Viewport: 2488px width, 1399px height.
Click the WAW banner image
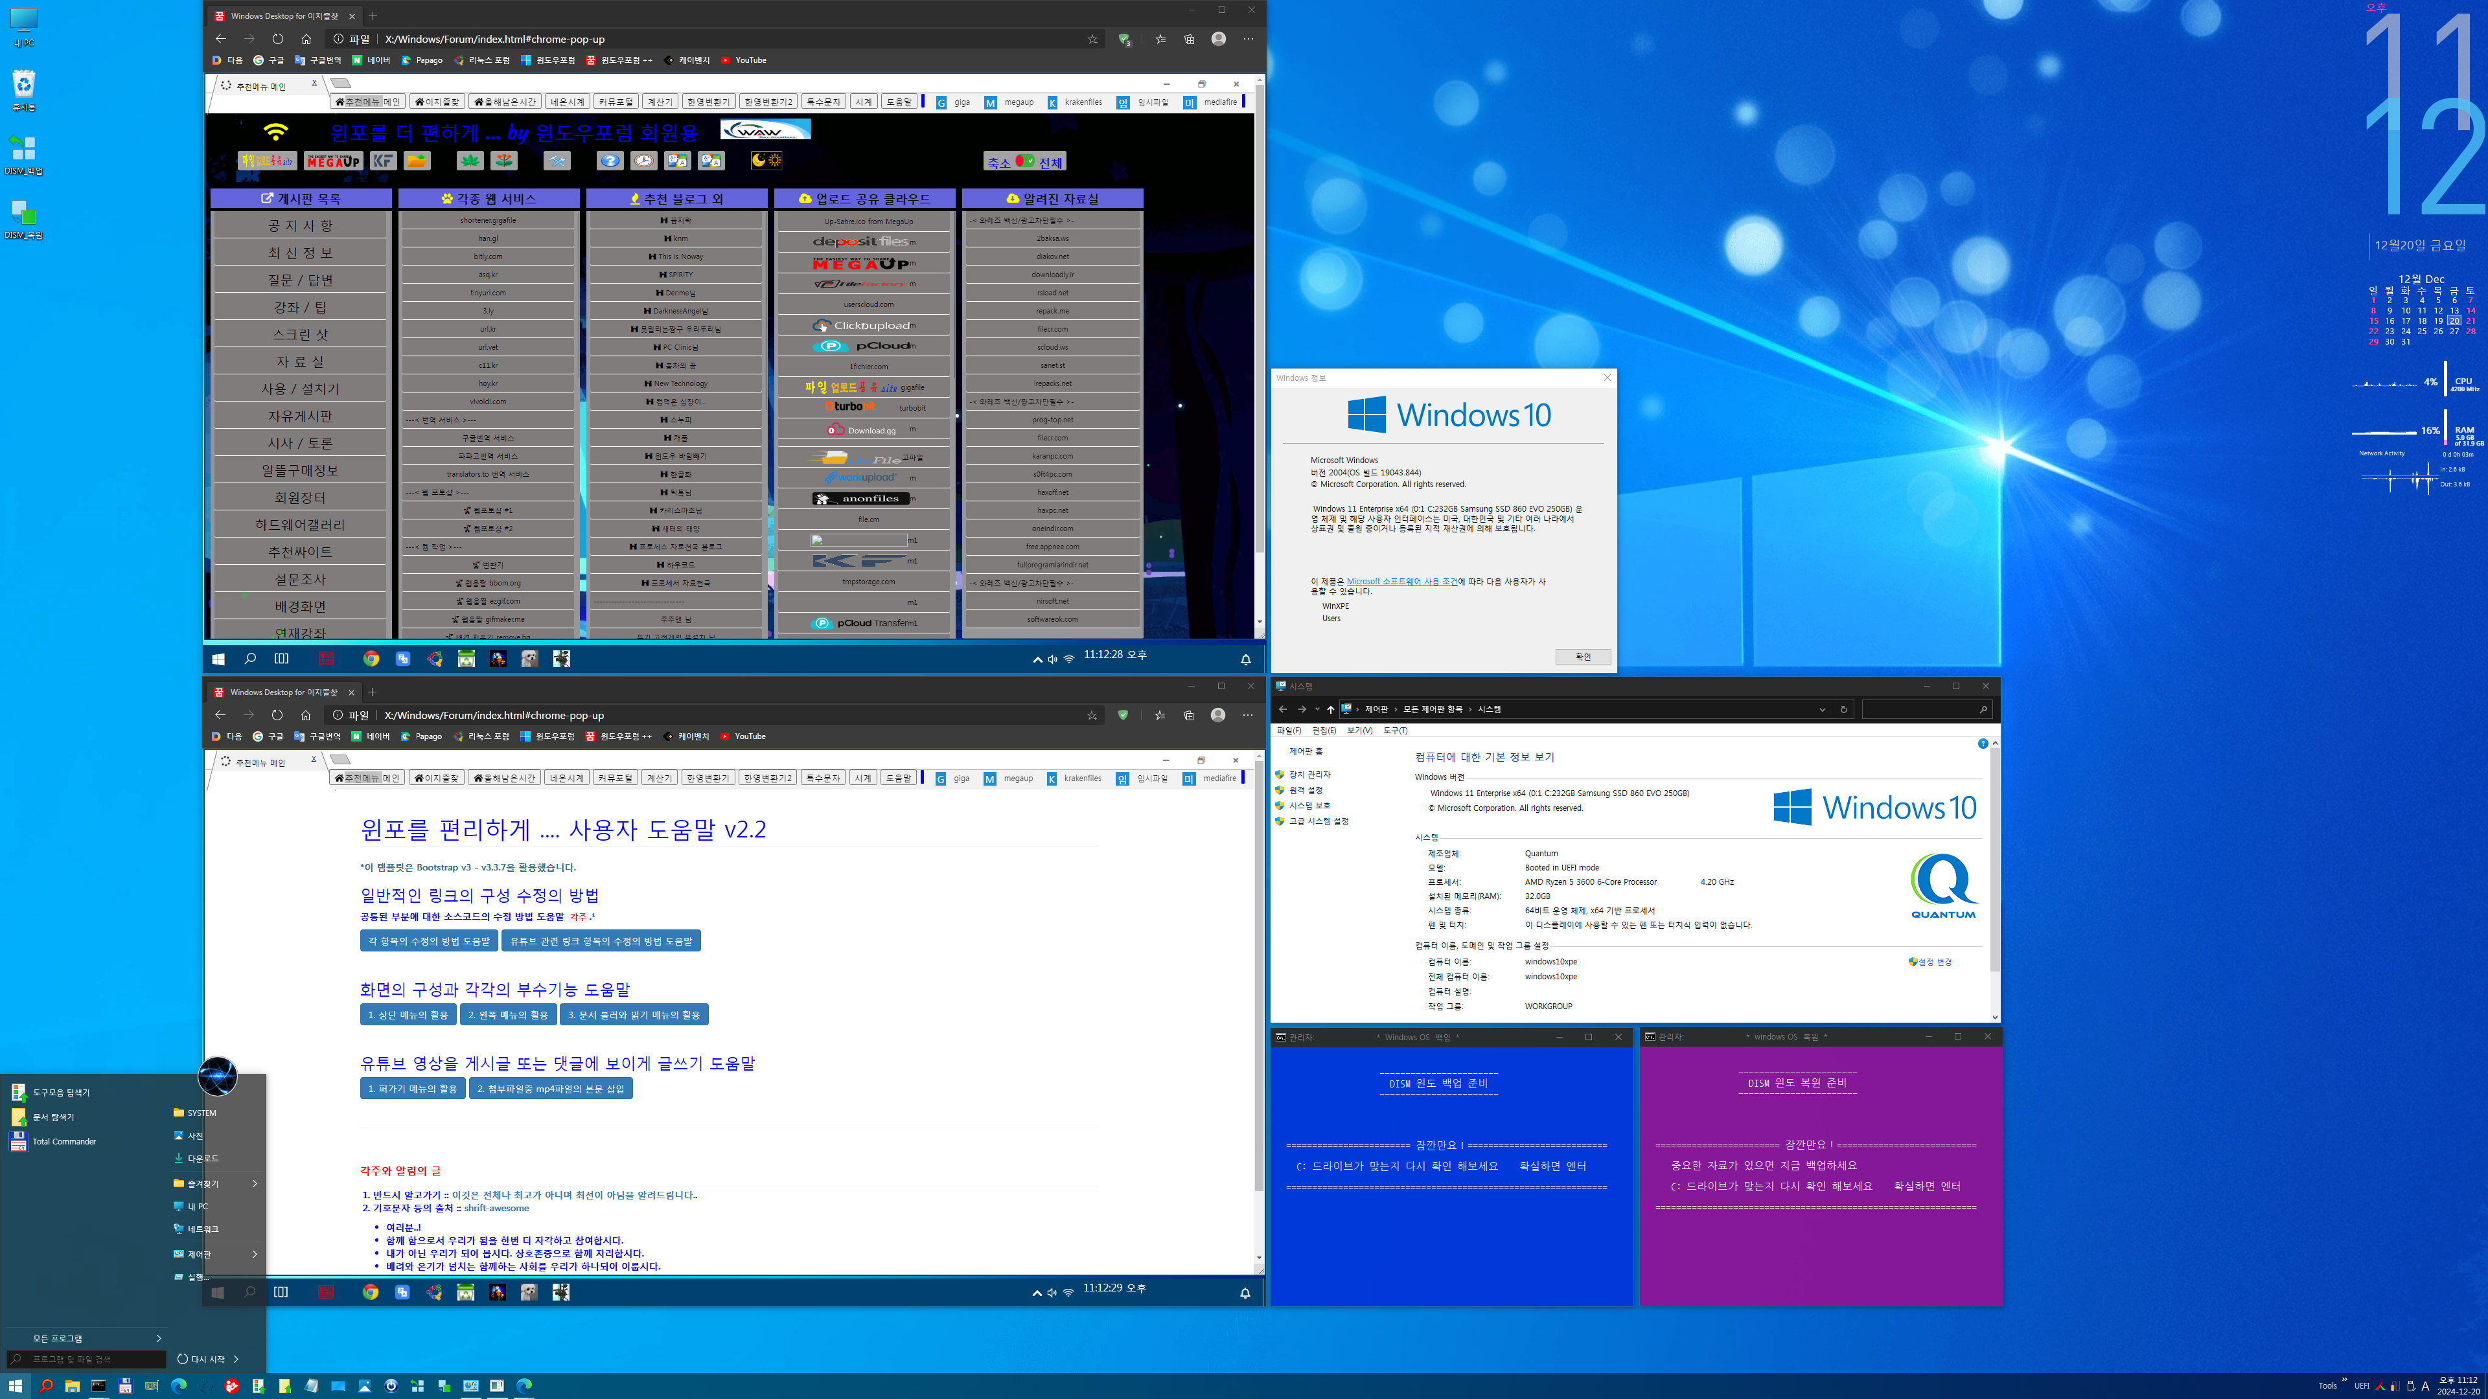click(x=766, y=130)
